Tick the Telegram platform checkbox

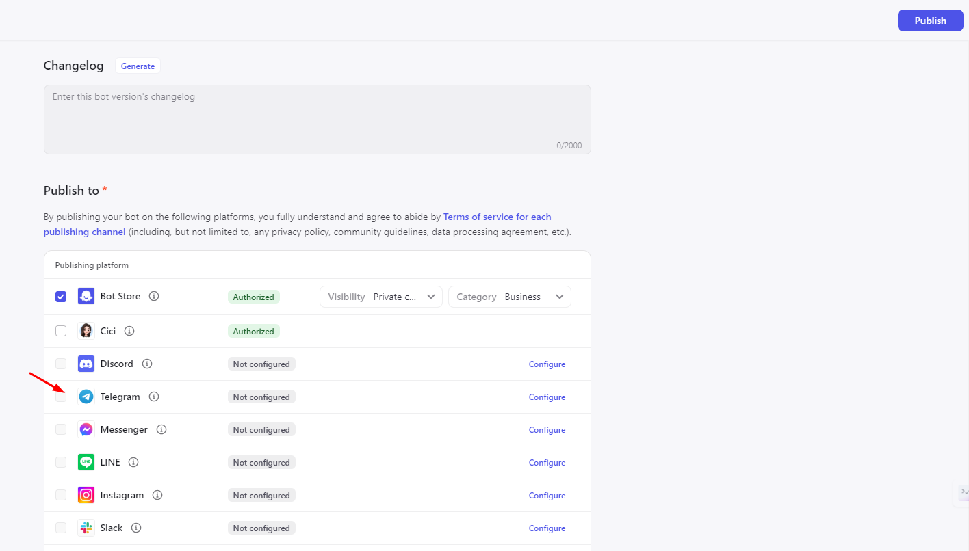(61, 397)
